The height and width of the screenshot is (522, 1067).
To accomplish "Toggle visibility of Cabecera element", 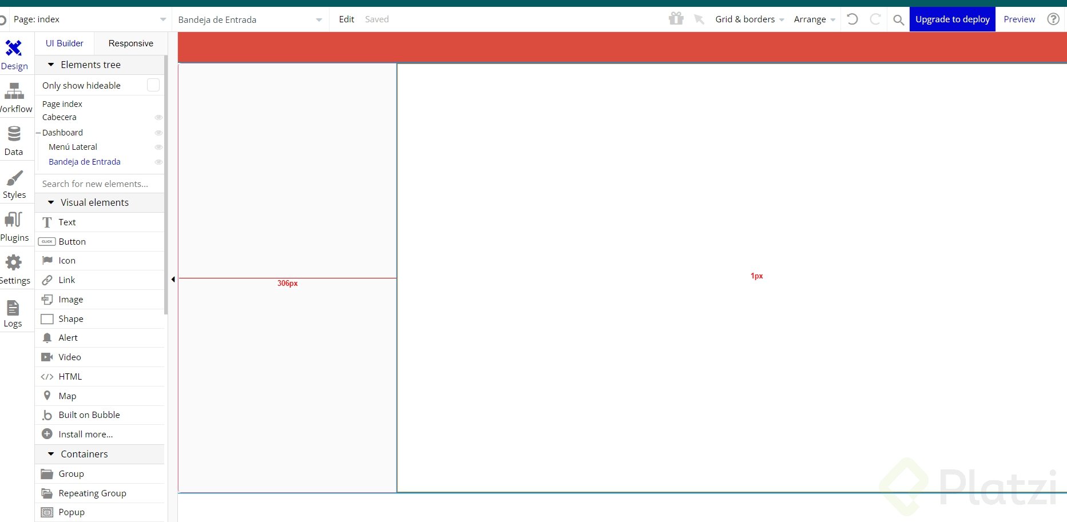I will point(158,117).
